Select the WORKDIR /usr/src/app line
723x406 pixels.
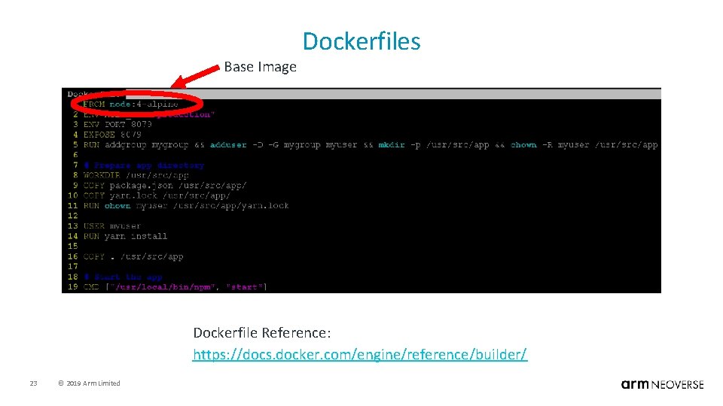click(x=136, y=175)
